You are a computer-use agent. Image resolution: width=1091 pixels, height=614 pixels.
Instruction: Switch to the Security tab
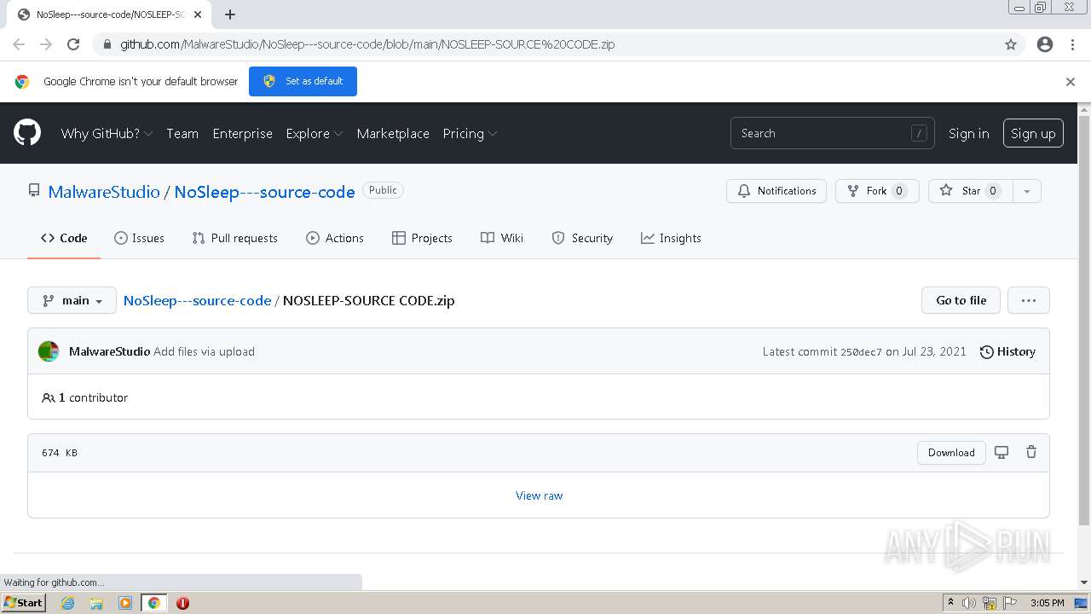tap(582, 238)
